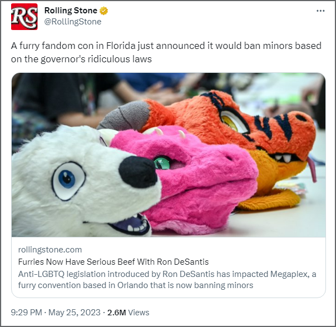Viewport: 336px width, 327px height.
Task: Open headline Furries Now Have Serious Beef
Action: pyautogui.click(x=113, y=262)
